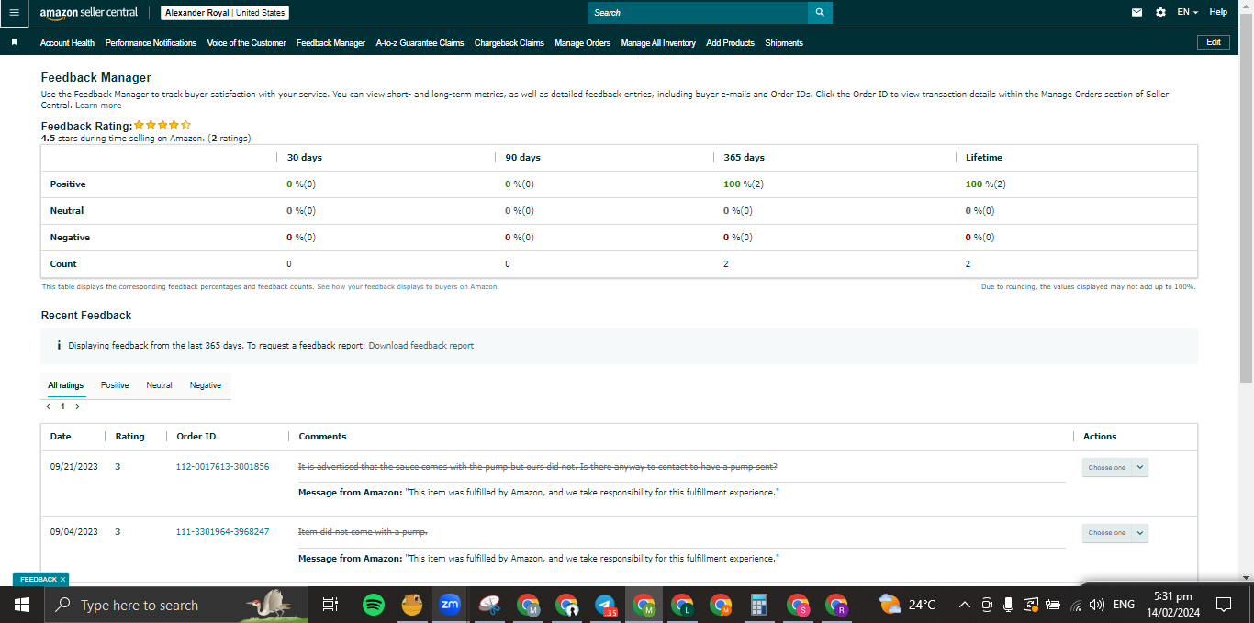Open Choose one dropdown for 09/04/2023 feedback

click(x=1115, y=533)
